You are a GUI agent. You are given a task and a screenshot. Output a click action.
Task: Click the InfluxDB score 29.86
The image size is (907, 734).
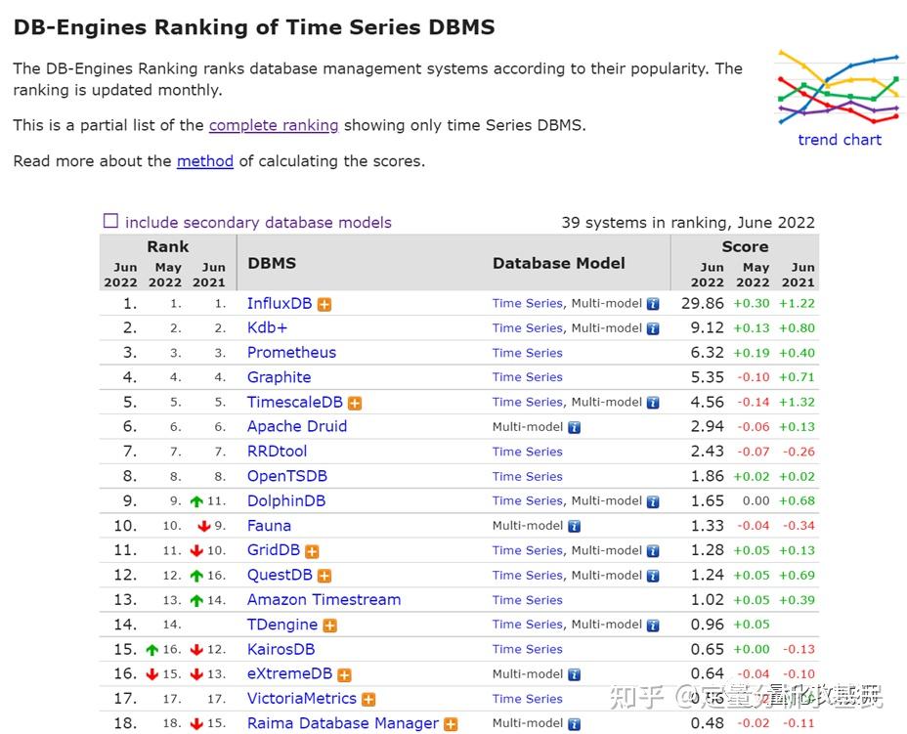pyautogui.click(x=702, y=304)
